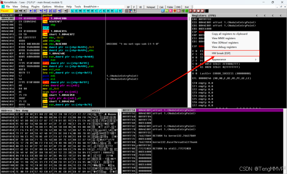Click the Step into toolbar icon
The width and height of the screenshot is (287, 174).
[x=41, y=11]
